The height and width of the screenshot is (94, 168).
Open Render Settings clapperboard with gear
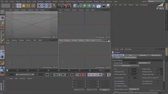coord(69,6)
